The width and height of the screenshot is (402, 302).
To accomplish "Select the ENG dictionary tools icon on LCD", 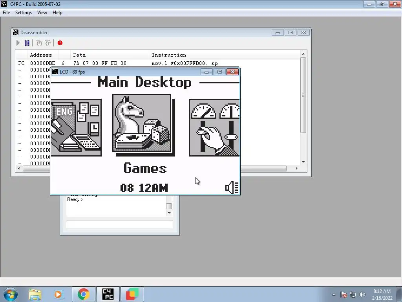I will 76,127.
